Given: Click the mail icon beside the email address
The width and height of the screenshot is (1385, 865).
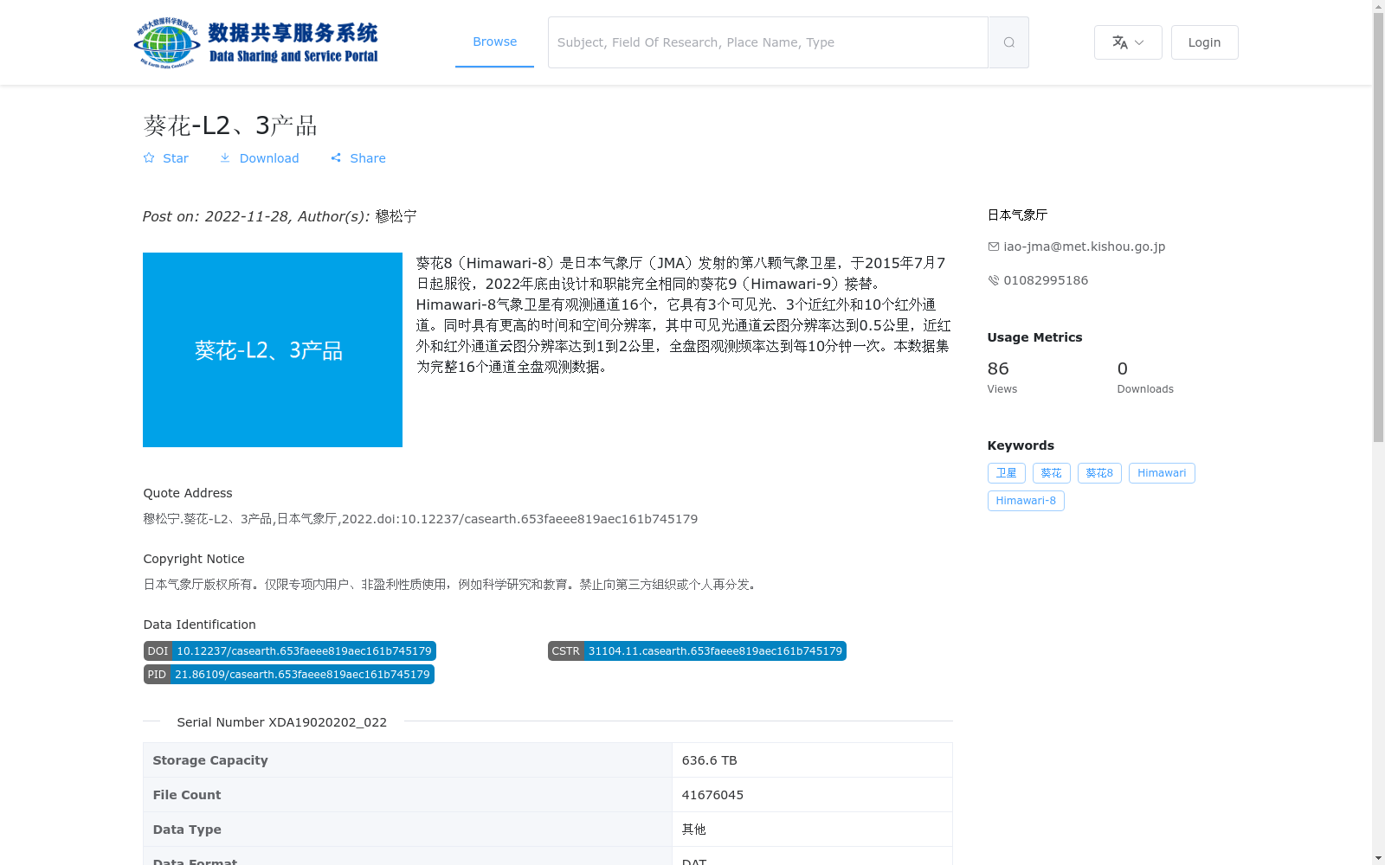Looking at the screenshot, I should coord(994,247).
